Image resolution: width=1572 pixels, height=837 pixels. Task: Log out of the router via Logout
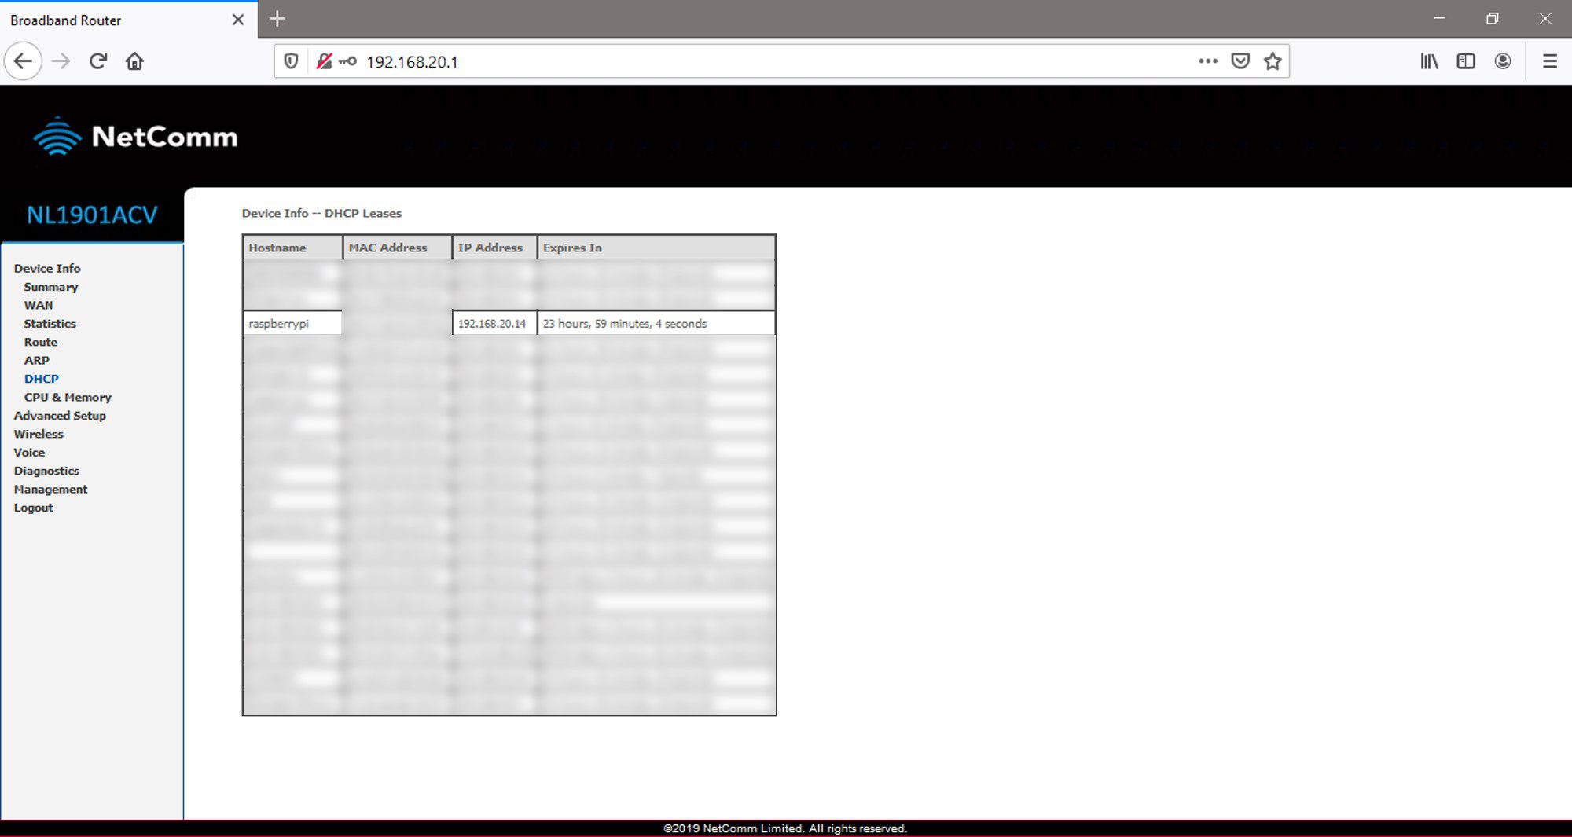(x=34, y=508)
